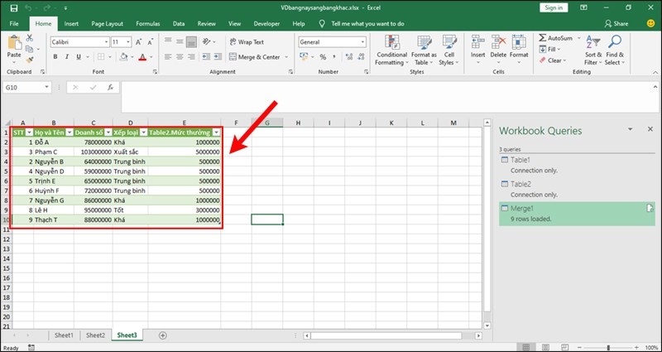Switch to the Insert ribbon tab
Image resolution: width=662 pixels, height=352 pixels.
pos(71,24)
